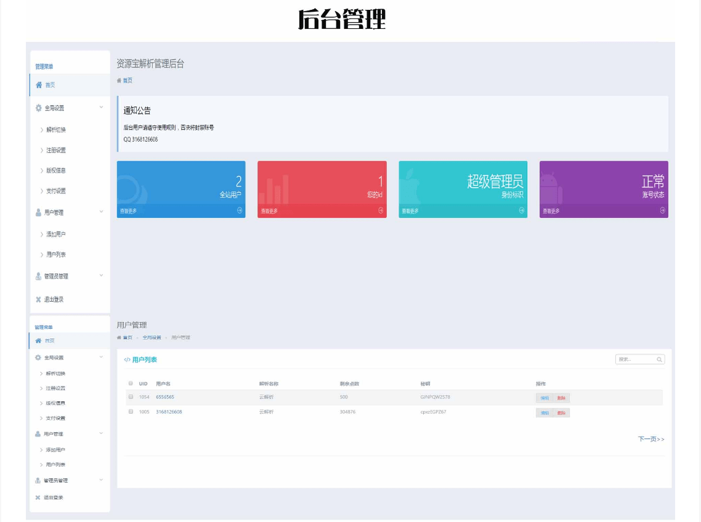
Task: Click 首页 breadcrumb text under the 用户管理 heading
Action: click(128, 337)
